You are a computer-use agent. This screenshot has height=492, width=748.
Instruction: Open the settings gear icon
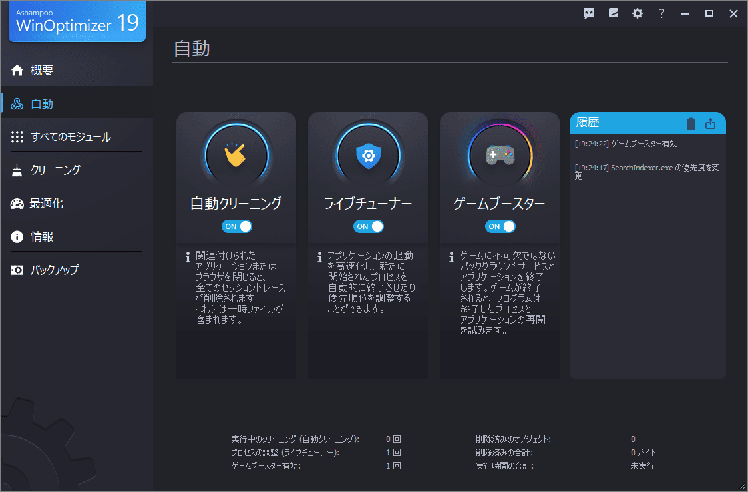[638, 13]
